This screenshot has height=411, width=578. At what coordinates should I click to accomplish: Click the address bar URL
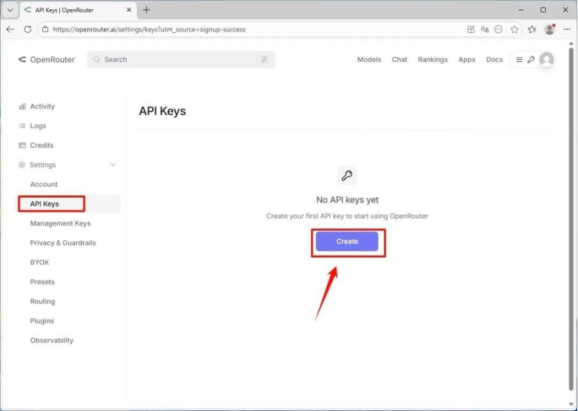tap(149, 29)
